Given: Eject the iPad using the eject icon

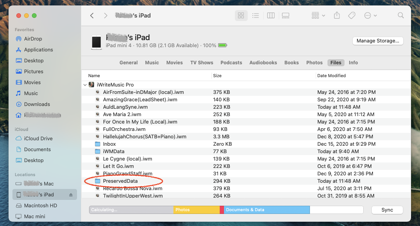Looking at the screenshot, I should coord(71,194).
